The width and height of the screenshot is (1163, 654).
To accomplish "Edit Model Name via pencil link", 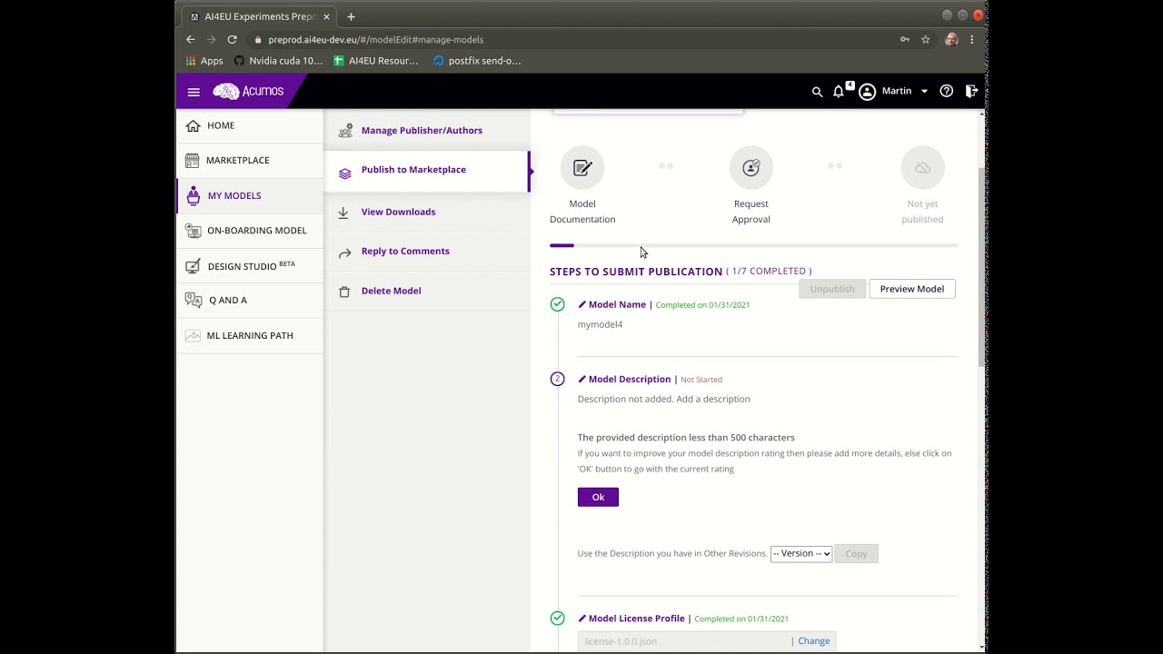I will pos(611,304).
